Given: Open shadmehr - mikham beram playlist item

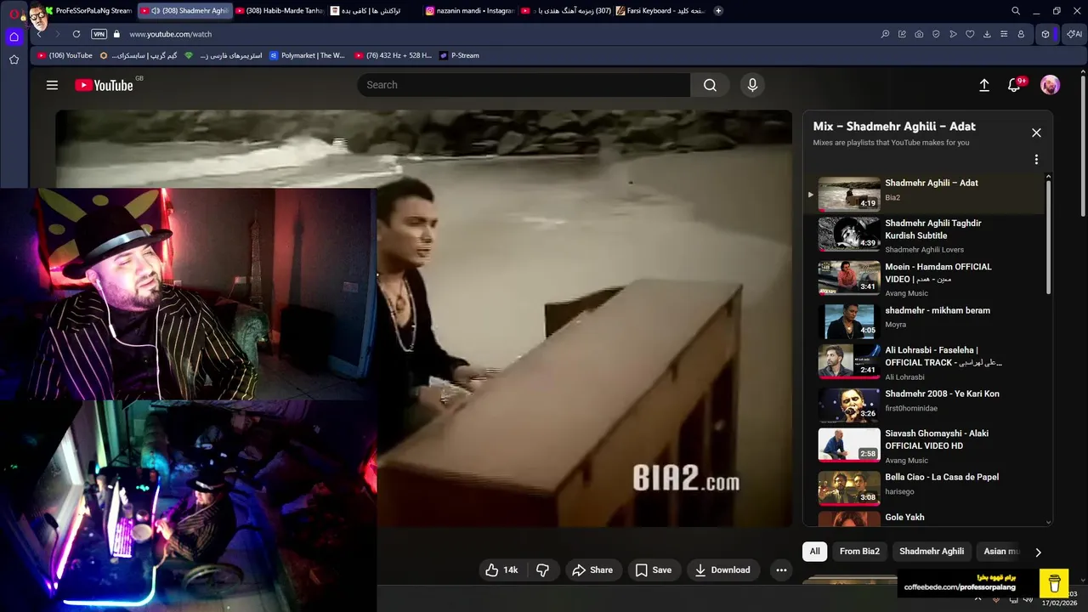Looking at the screenshot, I should point(925,321).
